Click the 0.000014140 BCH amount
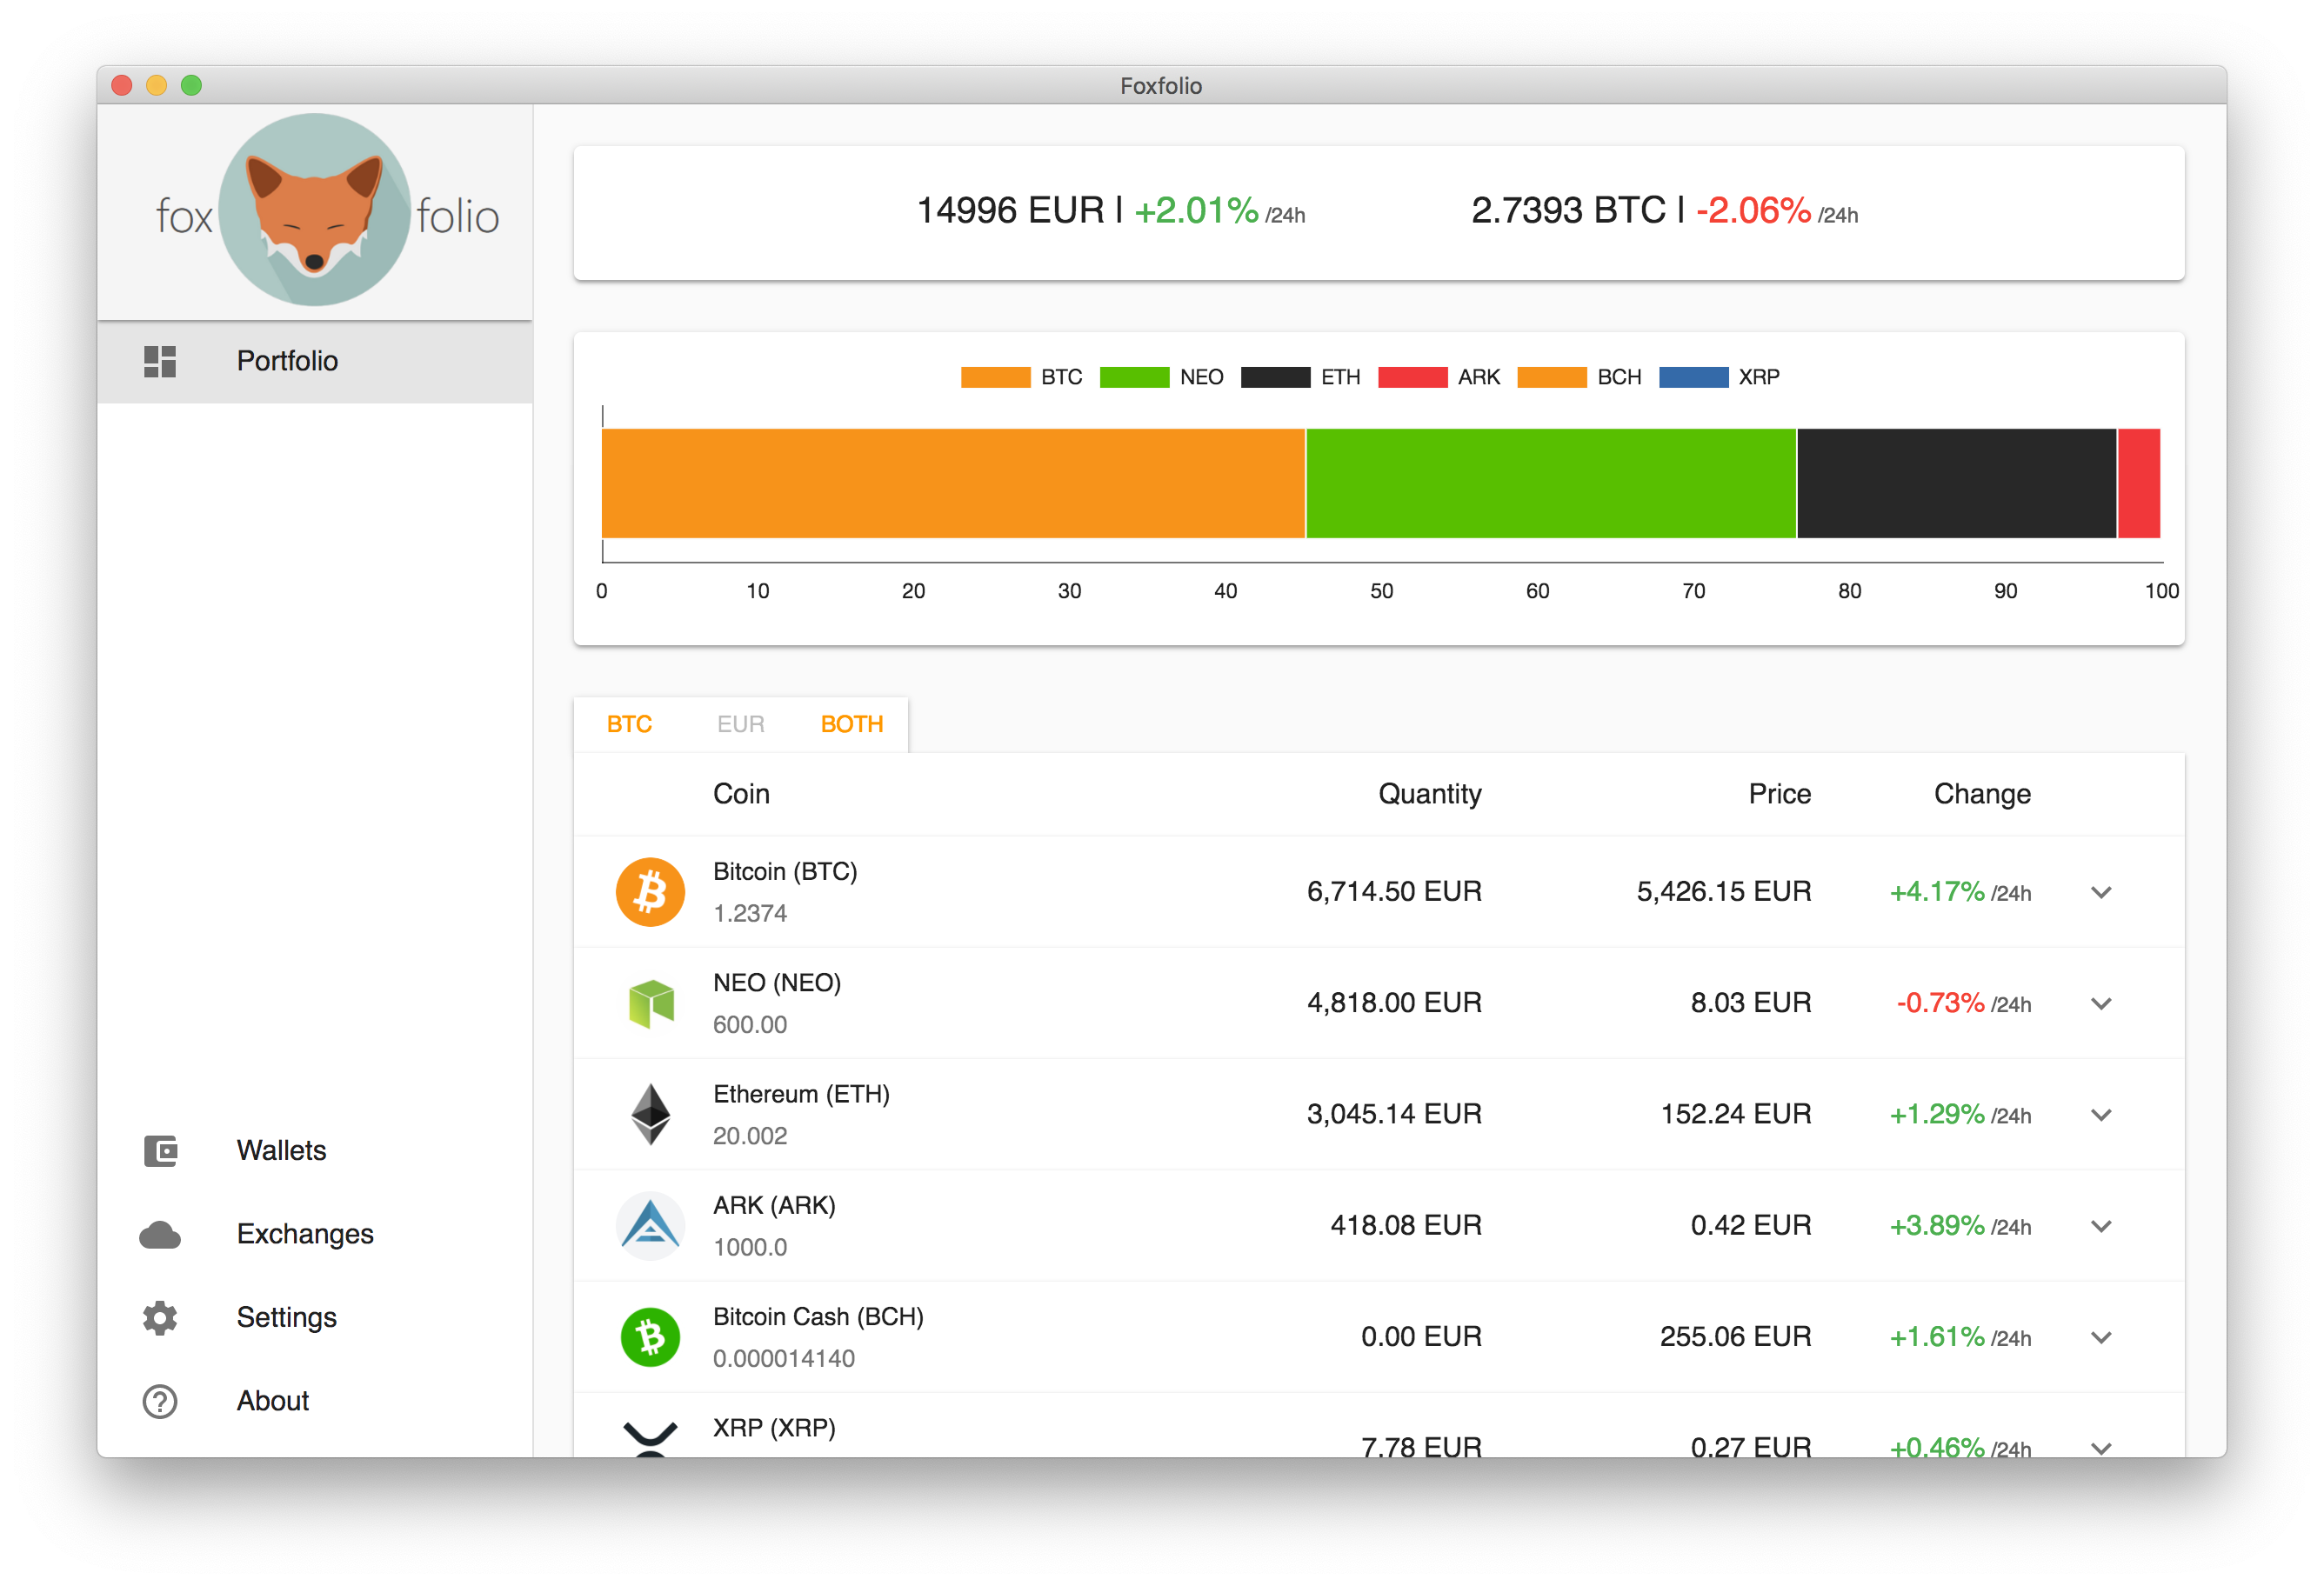This screenshot has height=1586, width=2324. point(784,1358)
